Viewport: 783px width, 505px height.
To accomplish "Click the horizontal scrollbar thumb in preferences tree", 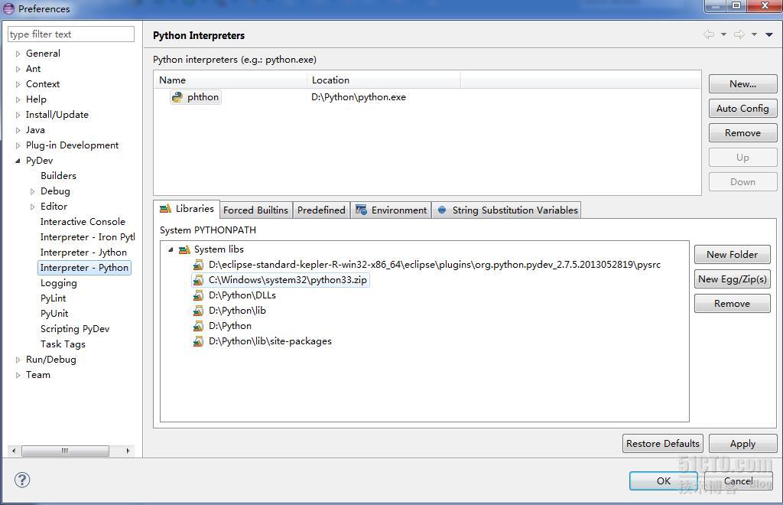I will click(66, 451).
